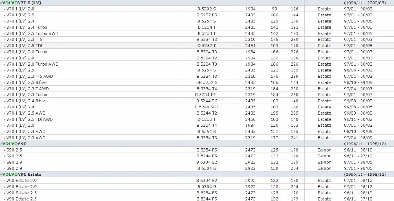This screenshot has height=201, width=394.
Task: Click the B 5234 T4 engine code
Action: pos(206,89)
